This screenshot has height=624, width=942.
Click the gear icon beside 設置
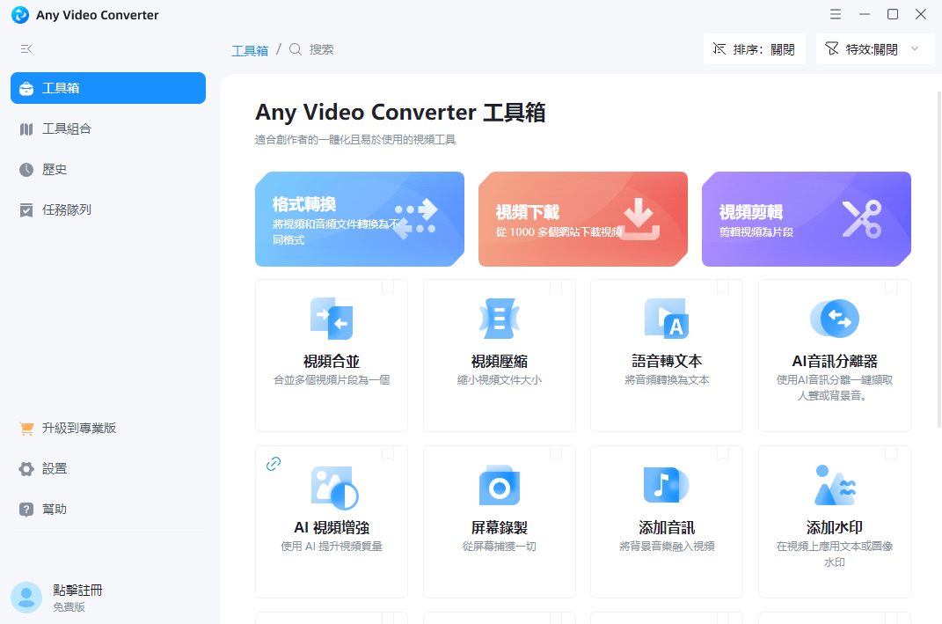coord(26,469)
